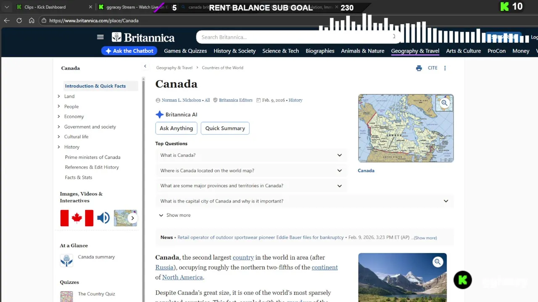Open Facts & Stats sidebar item
The height and width of the screenshot is (302, 538).
point(79,177)
